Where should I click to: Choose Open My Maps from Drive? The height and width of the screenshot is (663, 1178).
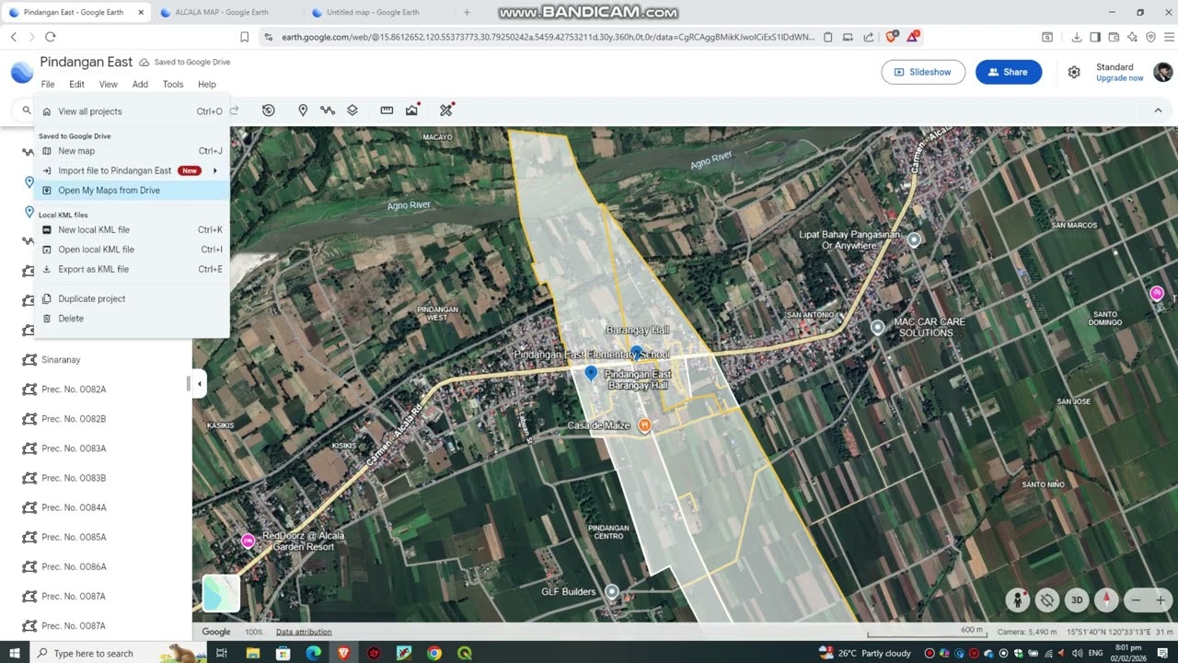tap(132, 191)
